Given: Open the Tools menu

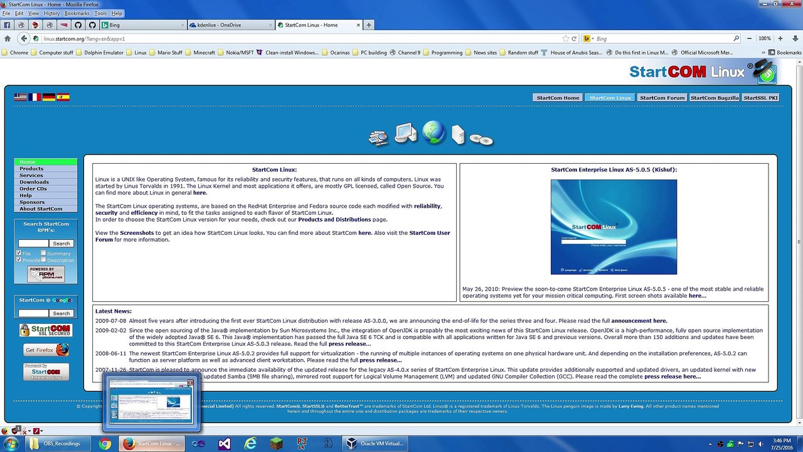Looking at the screenshot, I should click(x=100, y=13).
